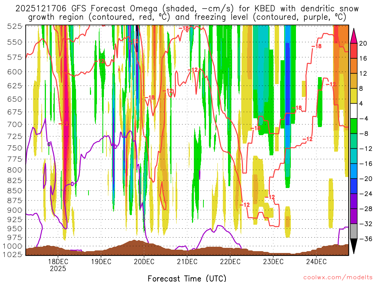Click the colorbar value -4
This screenshot has width=376, height=282.
click(x=364, y=119)
